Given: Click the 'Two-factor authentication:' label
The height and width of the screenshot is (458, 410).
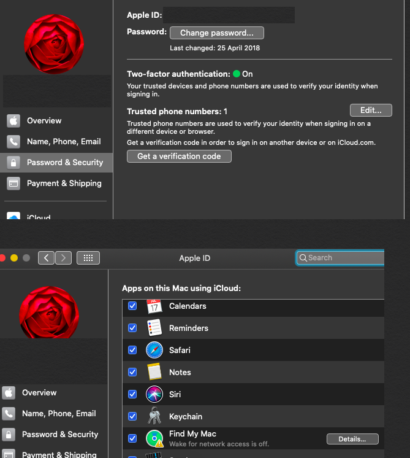Looking at the screenshot, I should tap(178, 74).
